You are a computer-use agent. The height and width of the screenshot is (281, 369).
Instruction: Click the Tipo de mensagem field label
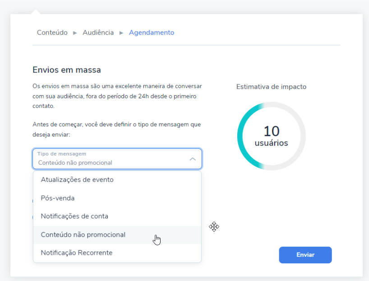tap(62, 154)
